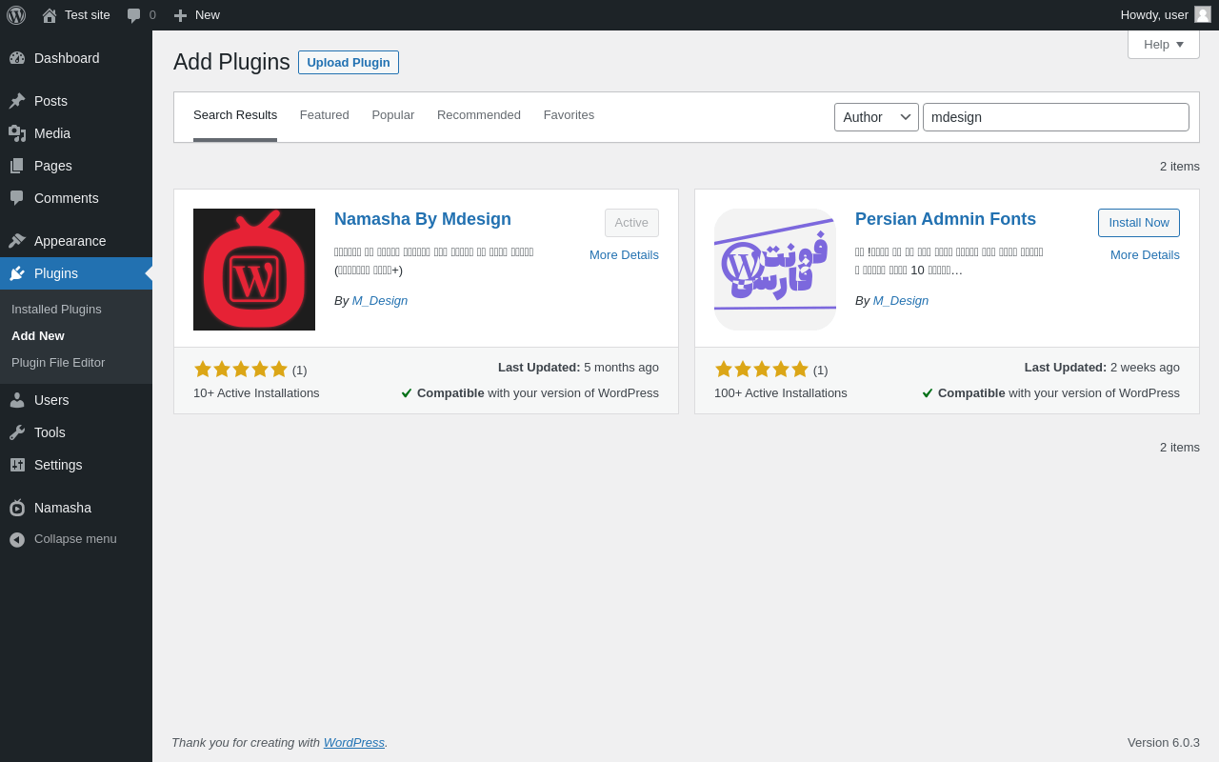Switch to the Featured tab
The image size is (1219, 762).
[325, 115]
